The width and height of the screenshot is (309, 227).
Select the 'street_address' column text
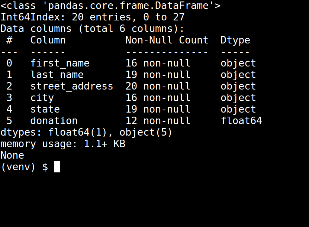point(72,86)
